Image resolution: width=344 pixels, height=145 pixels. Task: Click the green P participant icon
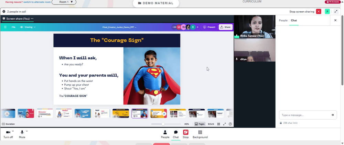coord(327,12)
